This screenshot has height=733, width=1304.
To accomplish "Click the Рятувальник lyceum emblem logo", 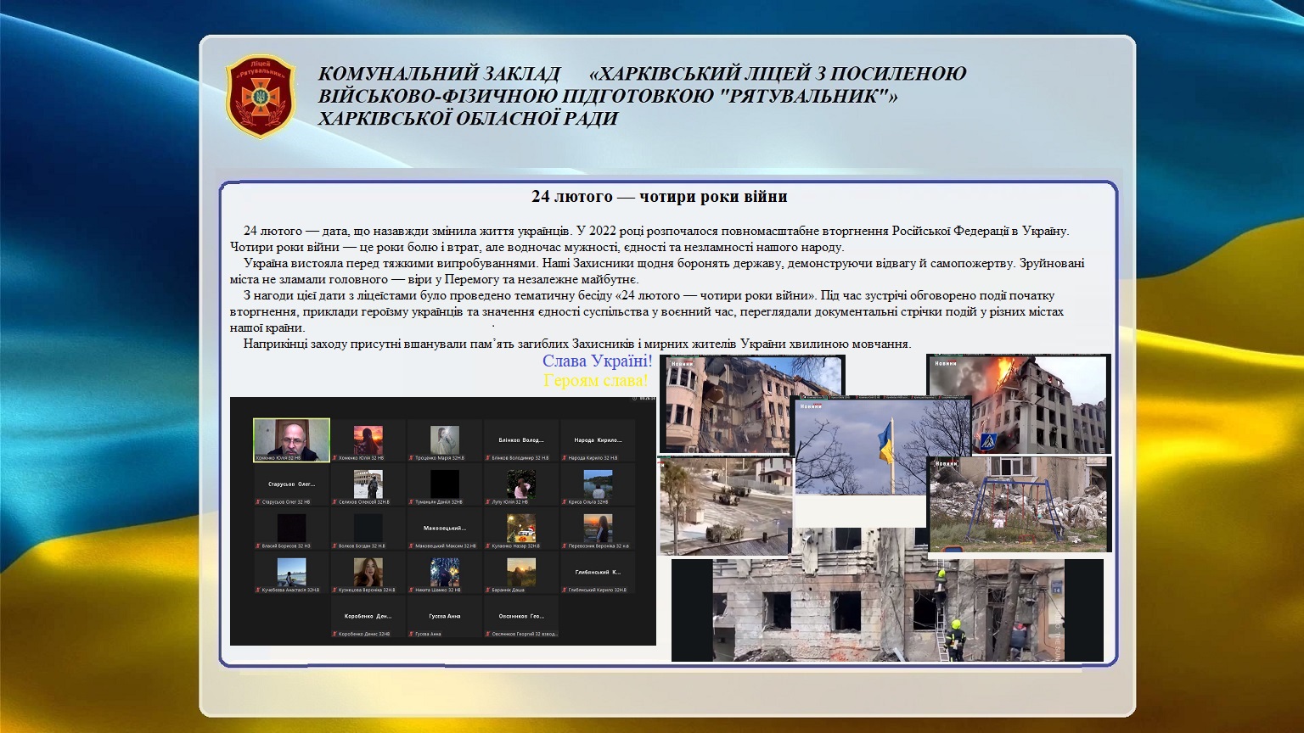I will click(x=261, y=96).
